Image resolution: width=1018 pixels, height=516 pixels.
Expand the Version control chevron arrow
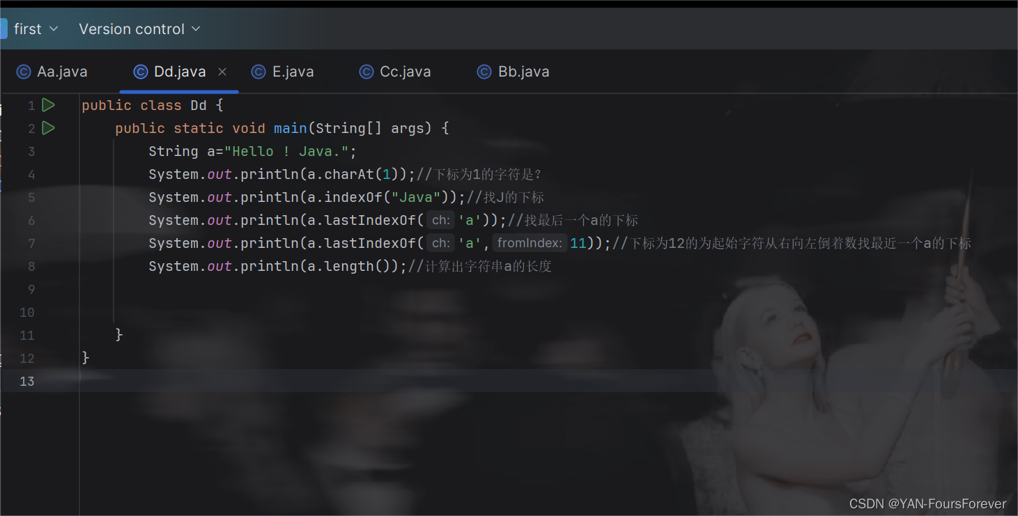click(196, 29)
